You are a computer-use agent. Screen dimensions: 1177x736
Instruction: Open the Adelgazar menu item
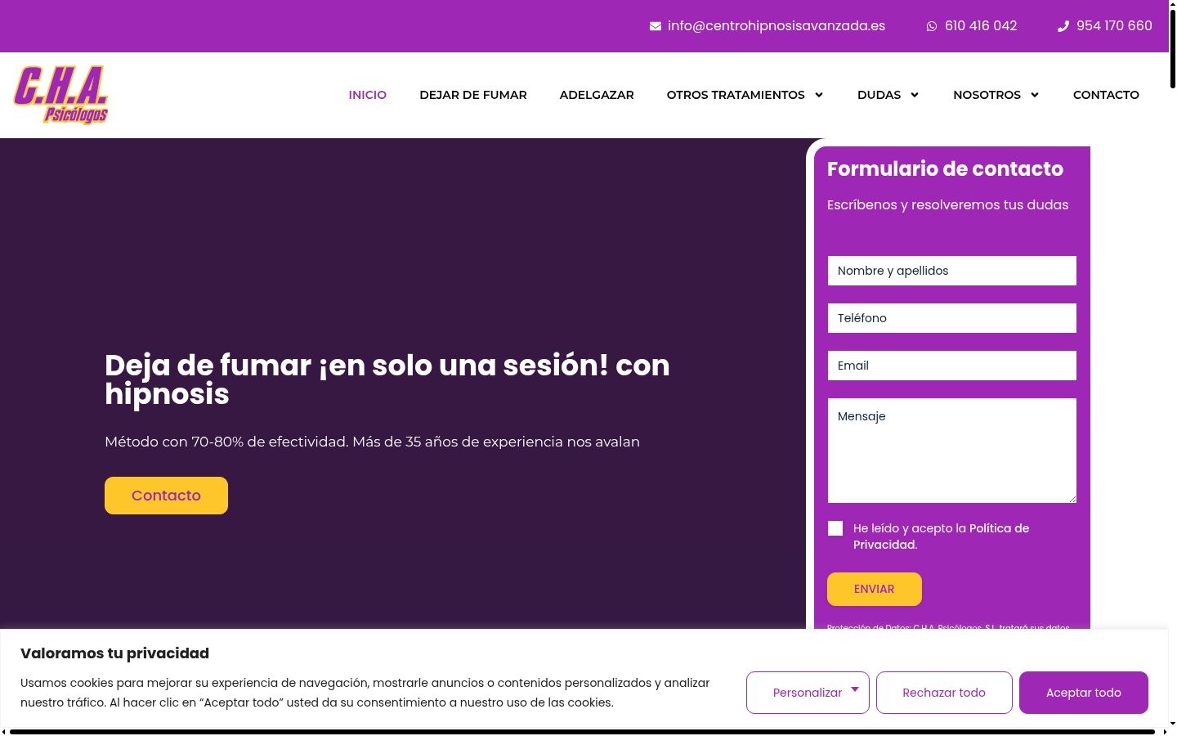[x=597, y=95]
